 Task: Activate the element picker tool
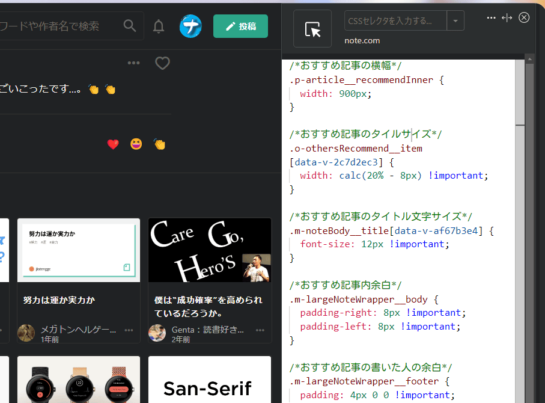pyautogui.click(x=312, y=28)
